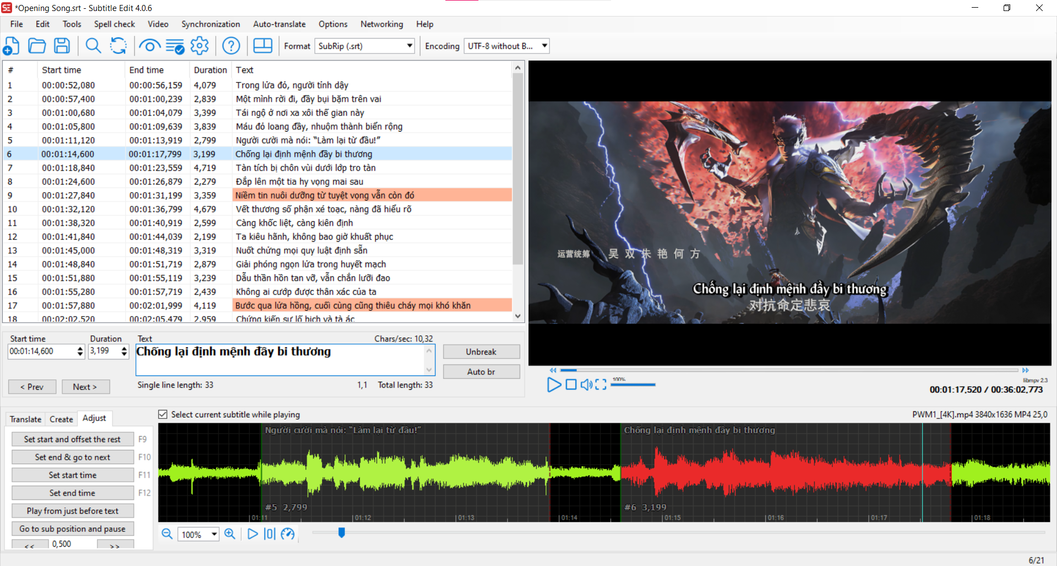The height and width of the screenshot is (566, 1057).
Task: Open the File menu
Action: 17,24
